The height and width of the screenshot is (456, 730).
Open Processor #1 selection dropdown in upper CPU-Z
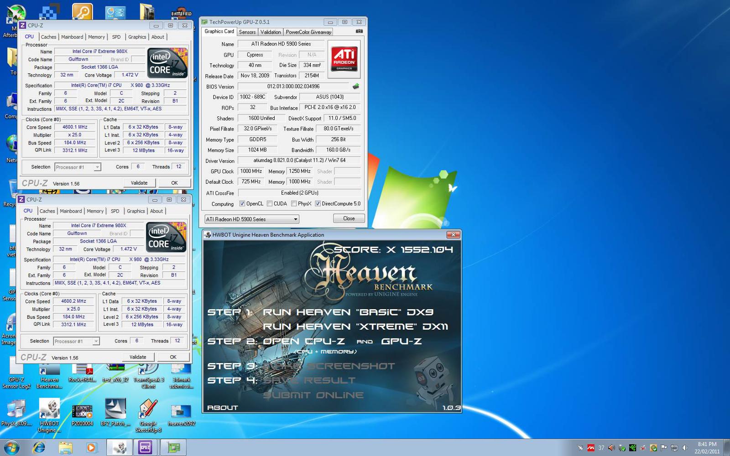78,167
